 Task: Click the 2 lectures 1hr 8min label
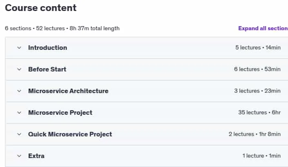[255, 134]
